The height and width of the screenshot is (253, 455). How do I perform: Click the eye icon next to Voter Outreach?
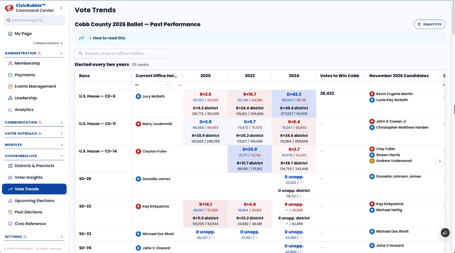point(40,134)
